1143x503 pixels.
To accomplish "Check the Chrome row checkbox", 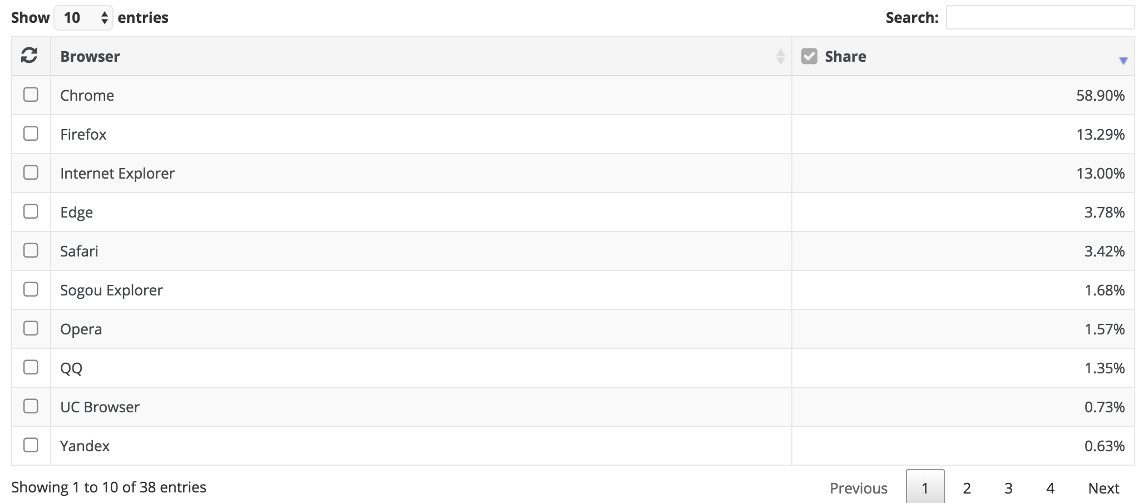I will (31, 95).
